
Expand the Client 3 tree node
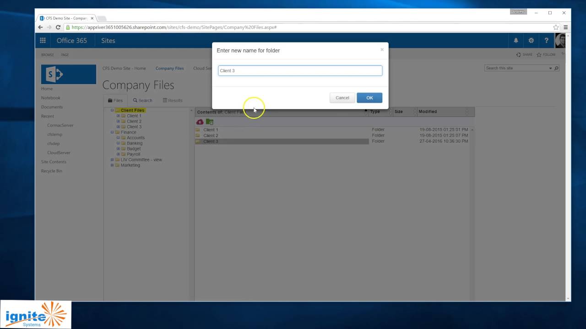[x=118, y=127]
